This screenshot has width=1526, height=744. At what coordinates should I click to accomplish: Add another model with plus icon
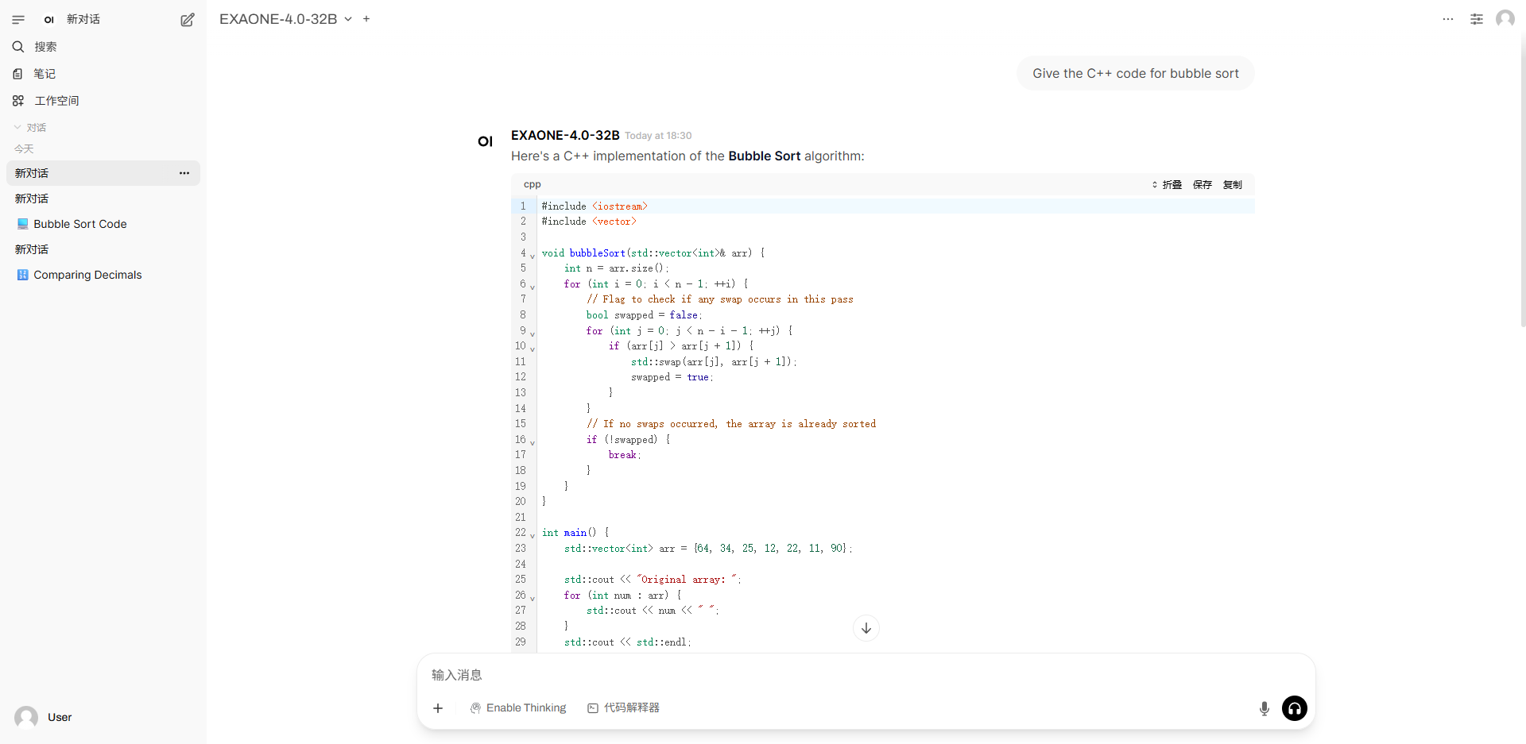(x=366, y=19)
